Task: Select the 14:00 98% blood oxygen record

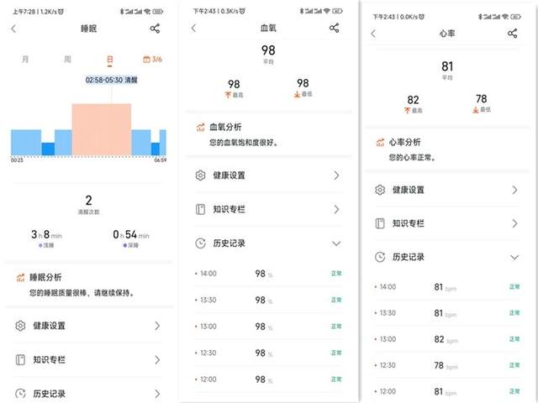Action: tap(265, 274)
